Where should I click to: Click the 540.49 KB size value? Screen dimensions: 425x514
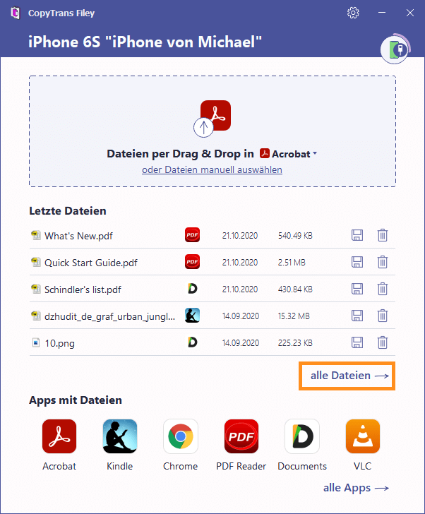click(295, 236)
